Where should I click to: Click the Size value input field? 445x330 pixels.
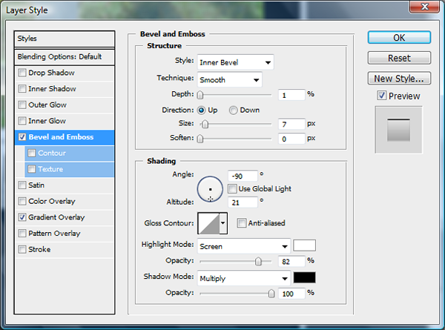(292, 124)
